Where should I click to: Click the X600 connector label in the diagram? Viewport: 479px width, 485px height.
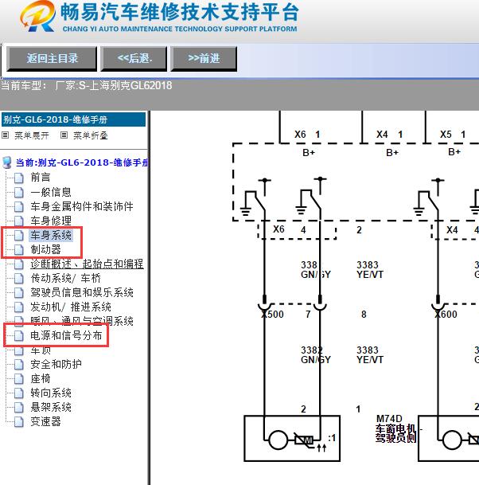(x=446, y=315)
